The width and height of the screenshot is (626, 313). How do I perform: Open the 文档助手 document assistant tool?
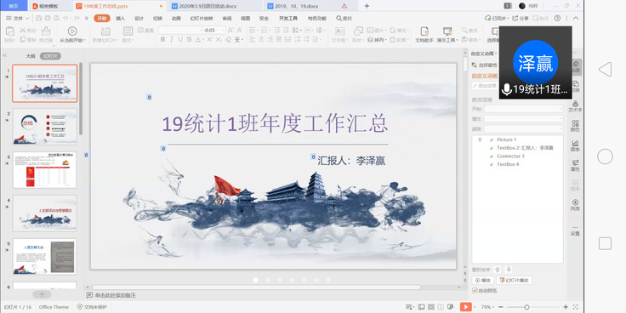424,35
